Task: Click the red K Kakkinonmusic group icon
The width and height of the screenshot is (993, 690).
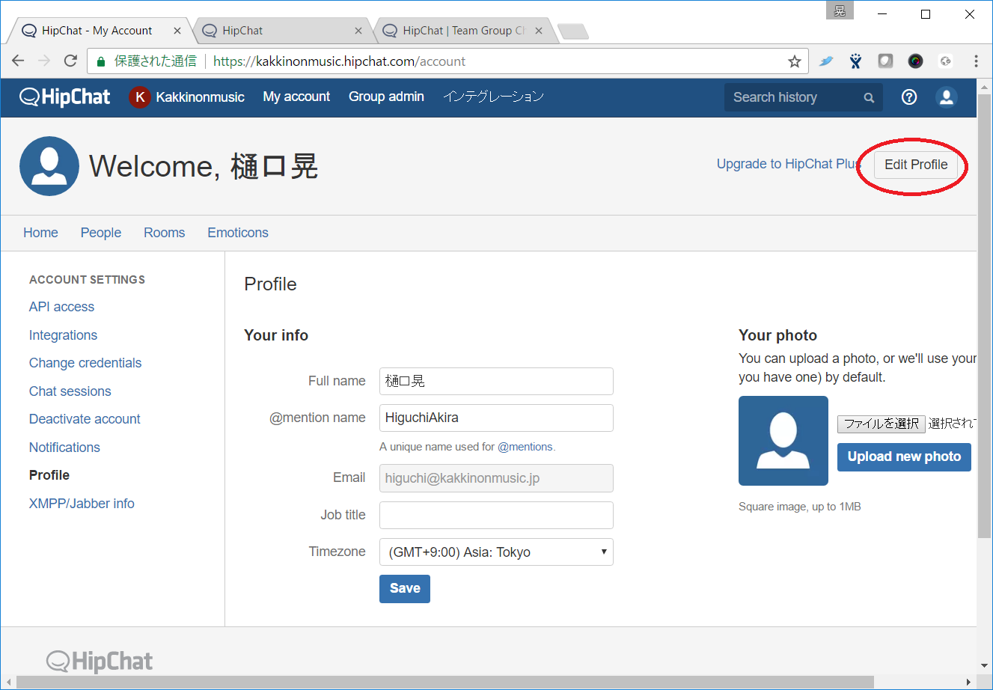Action: [x=140, y=97]
